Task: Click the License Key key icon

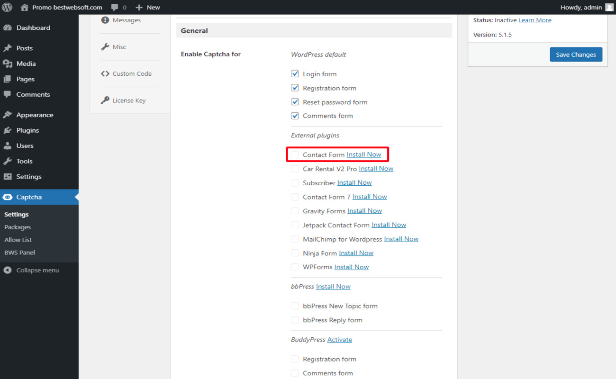Action: (x=105, y=100)
